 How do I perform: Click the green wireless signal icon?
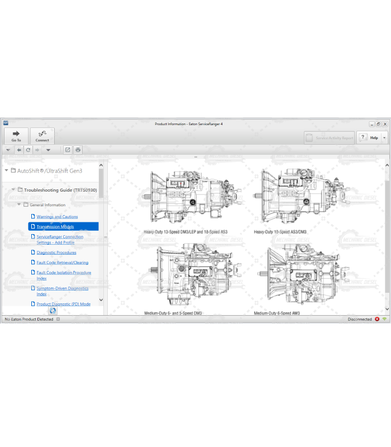coord(384,319)
